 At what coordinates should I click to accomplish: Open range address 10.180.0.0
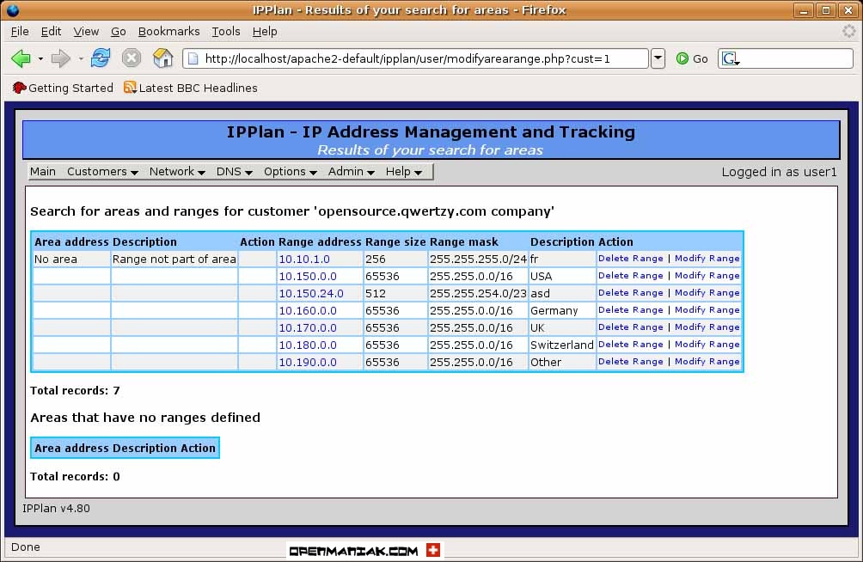pos(308,345)
